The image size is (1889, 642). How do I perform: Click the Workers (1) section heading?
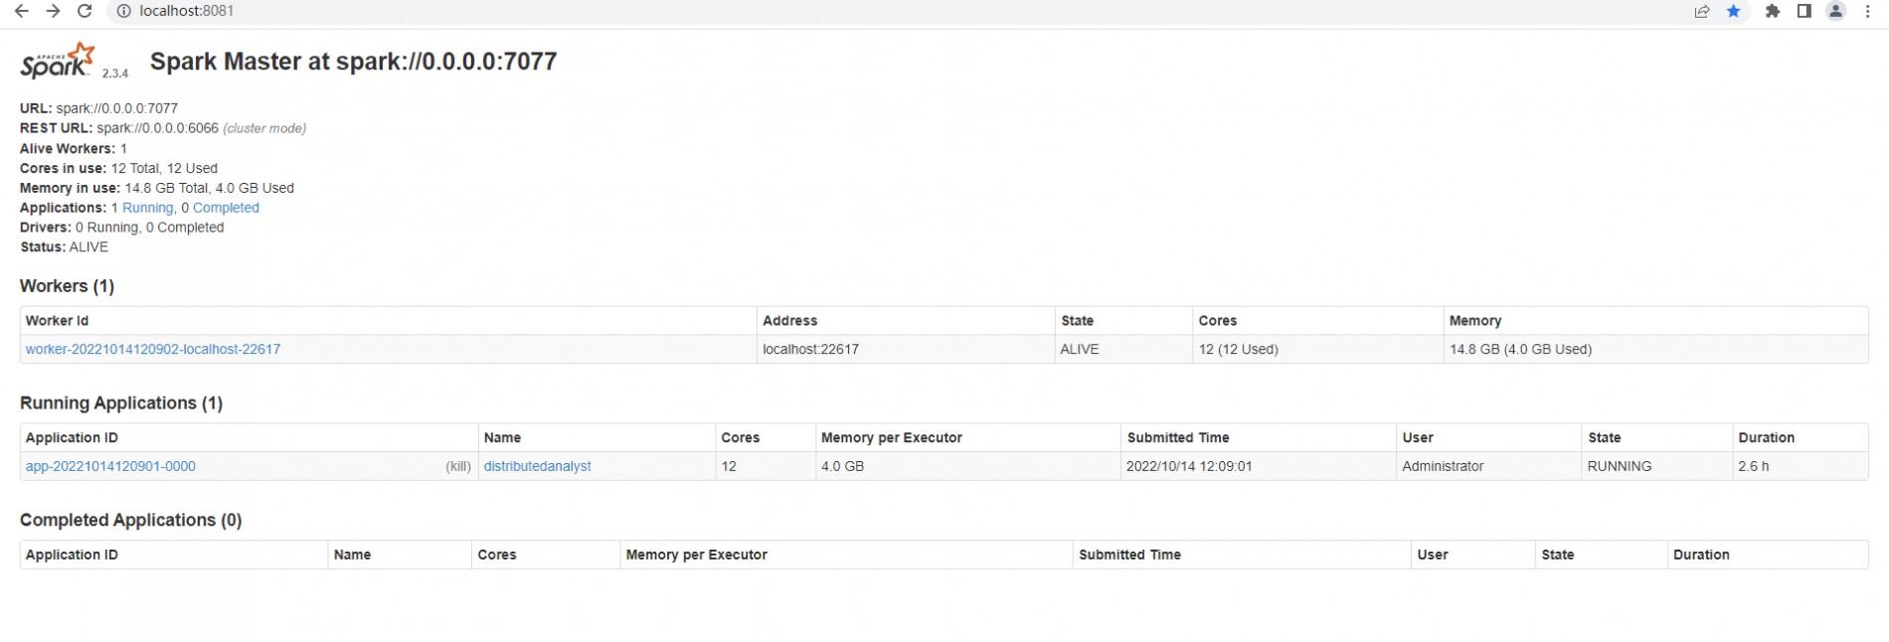(x=67, y=286)
